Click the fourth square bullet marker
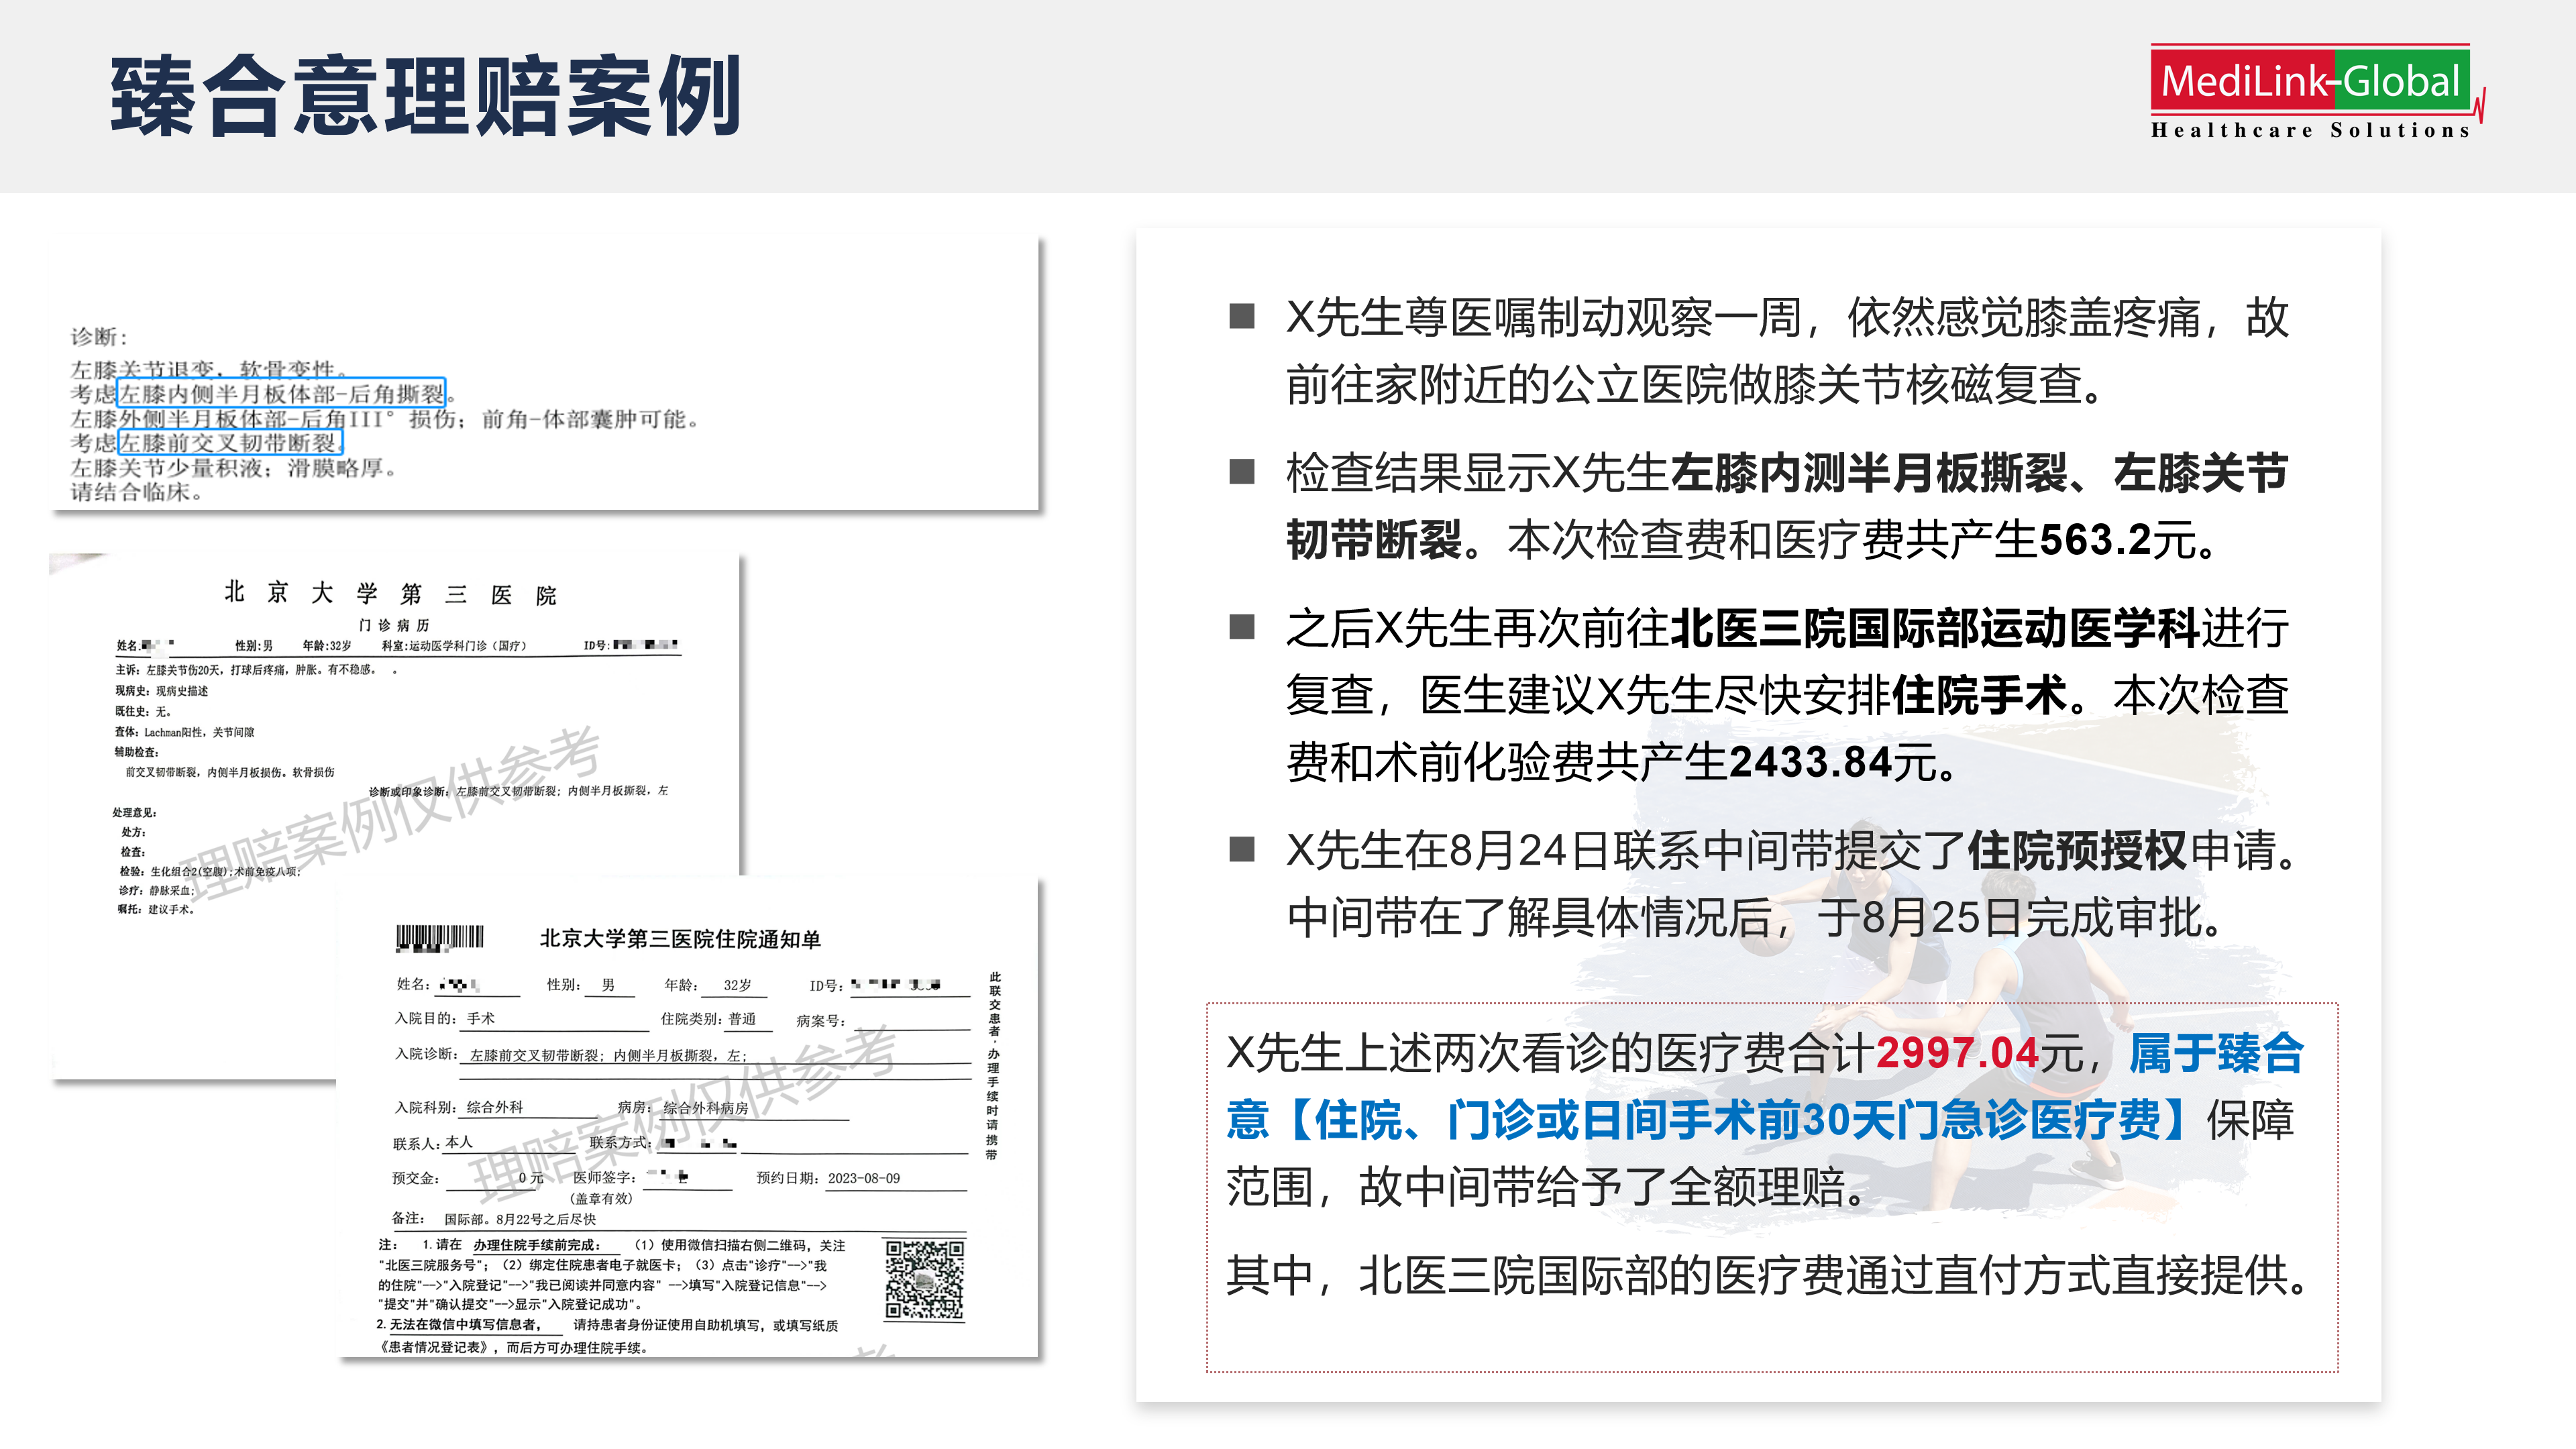 [1241, 849]
